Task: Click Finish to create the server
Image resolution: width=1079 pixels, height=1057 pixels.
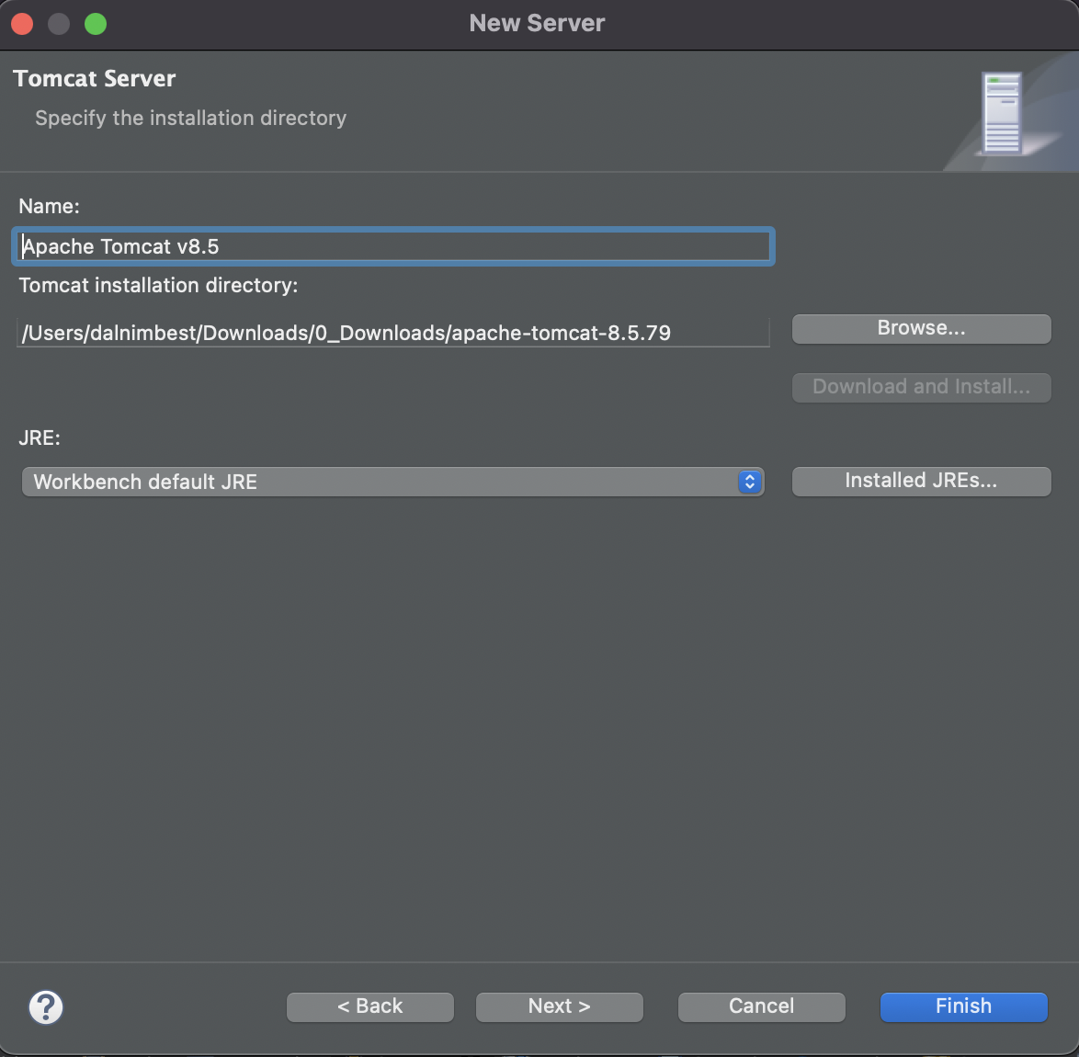Action: pyautogui.click(x=964, y=1006)
